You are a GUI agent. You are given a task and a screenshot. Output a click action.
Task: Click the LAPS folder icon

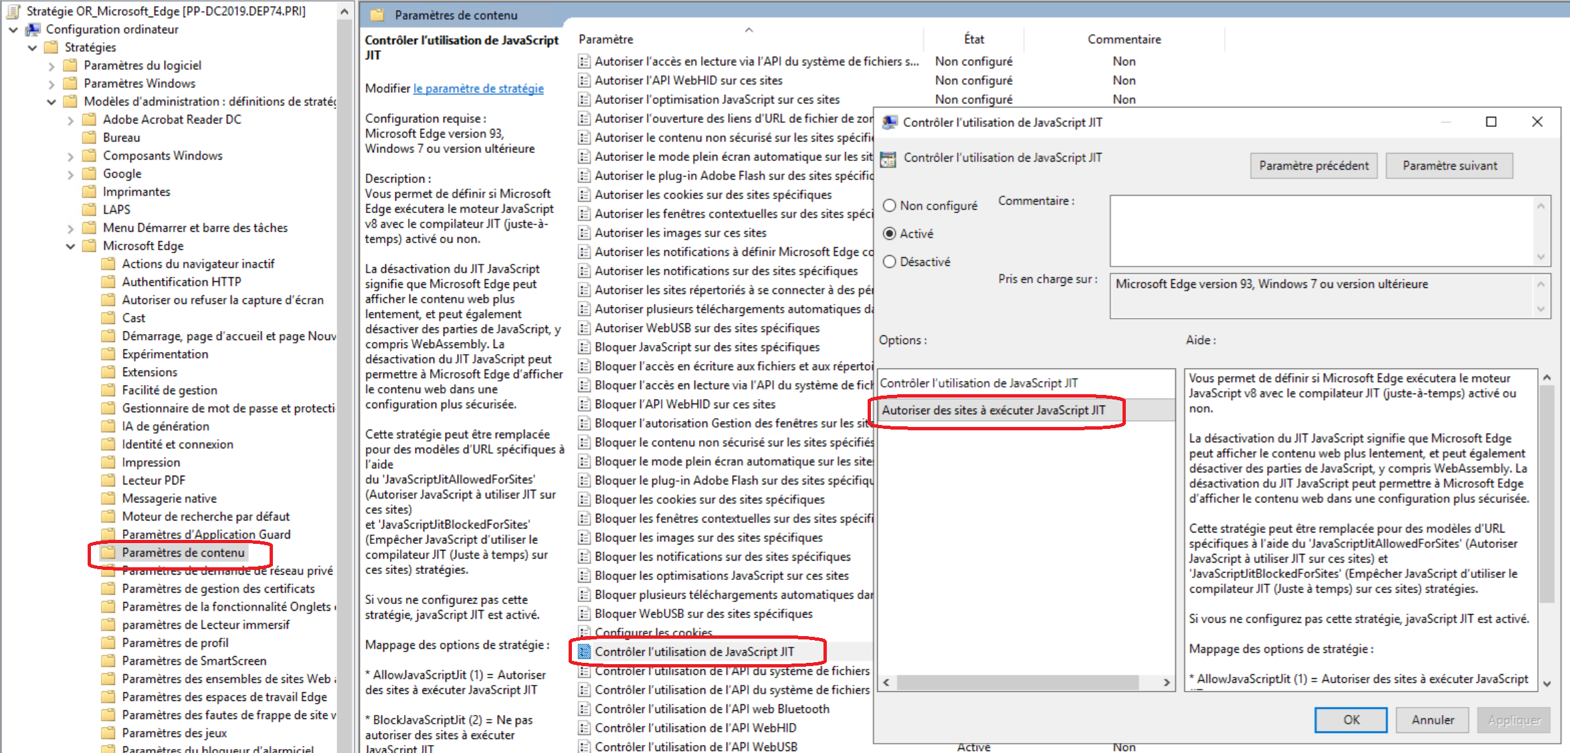(89, 210)
